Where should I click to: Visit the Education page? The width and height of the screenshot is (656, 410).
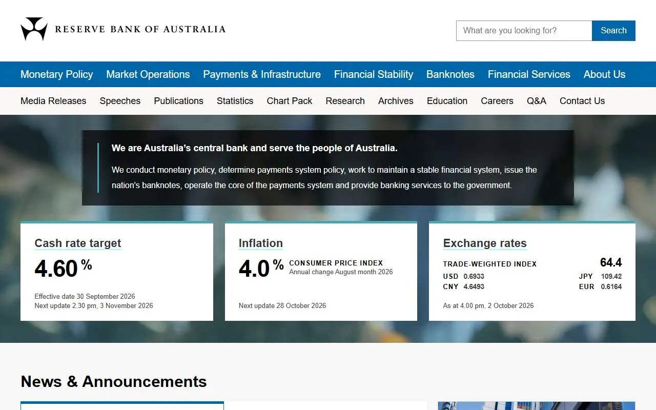pos(447,101)
